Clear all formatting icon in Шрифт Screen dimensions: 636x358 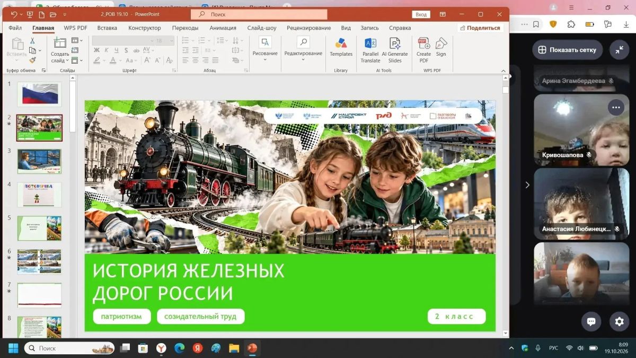[169, 60]
